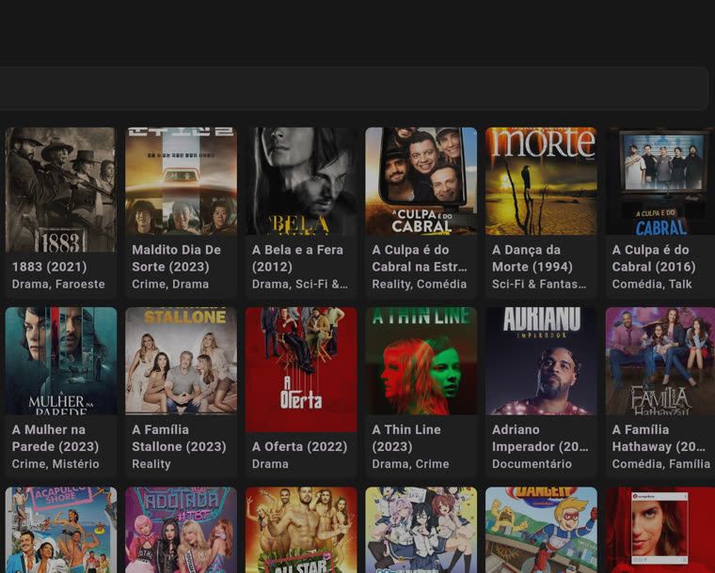Click title 'A Mulher na Parede (2023)'
The width and height of the screenshot is (715, 573).
tap(56, 438)
